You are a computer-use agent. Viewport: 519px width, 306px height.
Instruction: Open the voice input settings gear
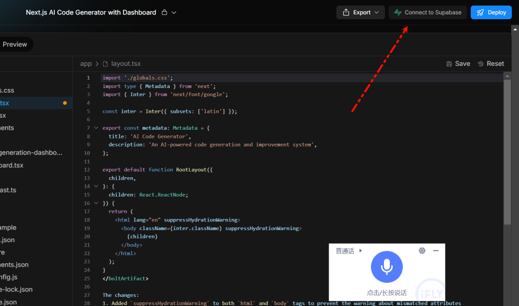click(422, 251)
